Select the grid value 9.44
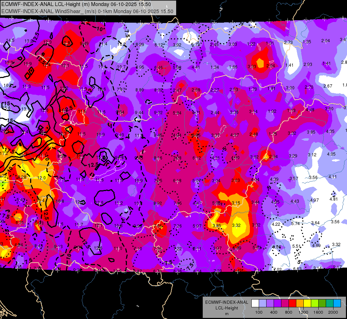This screenshot has height=319, width=347. pyautogui.click(x=139, y=113)
